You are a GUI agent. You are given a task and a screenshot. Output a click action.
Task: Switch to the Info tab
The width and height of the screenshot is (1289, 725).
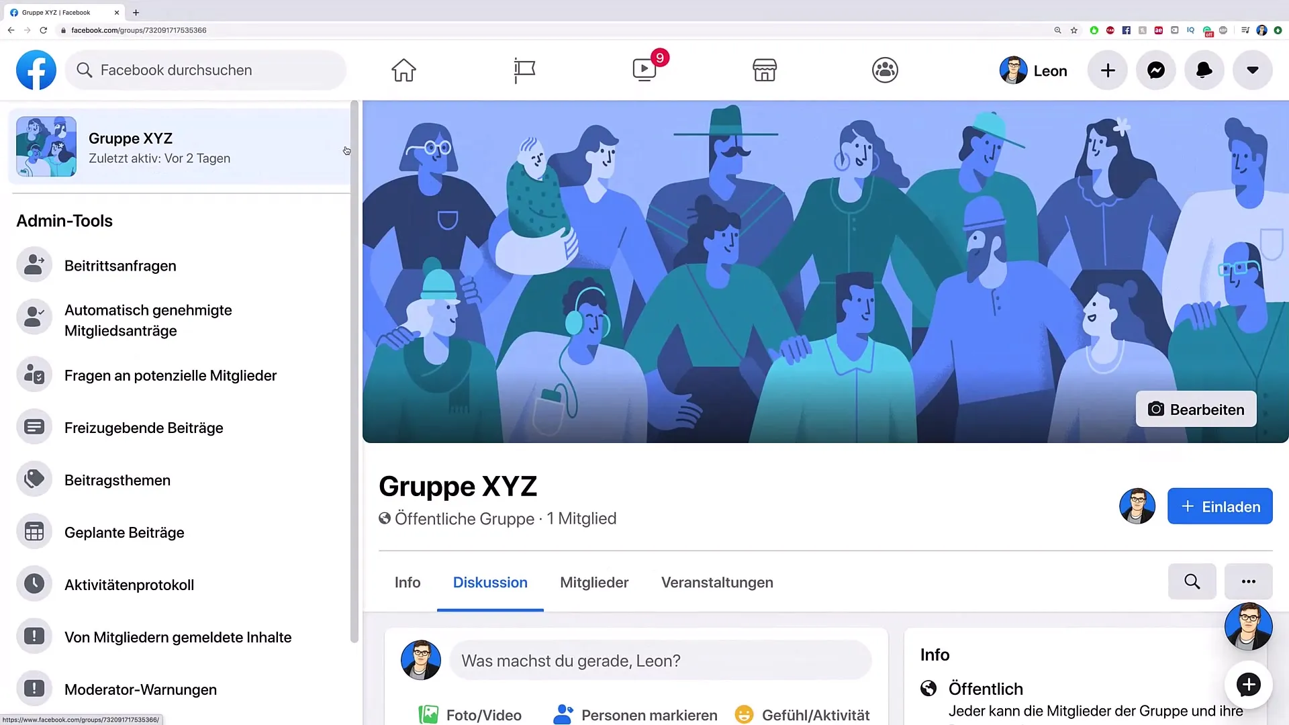406,583
